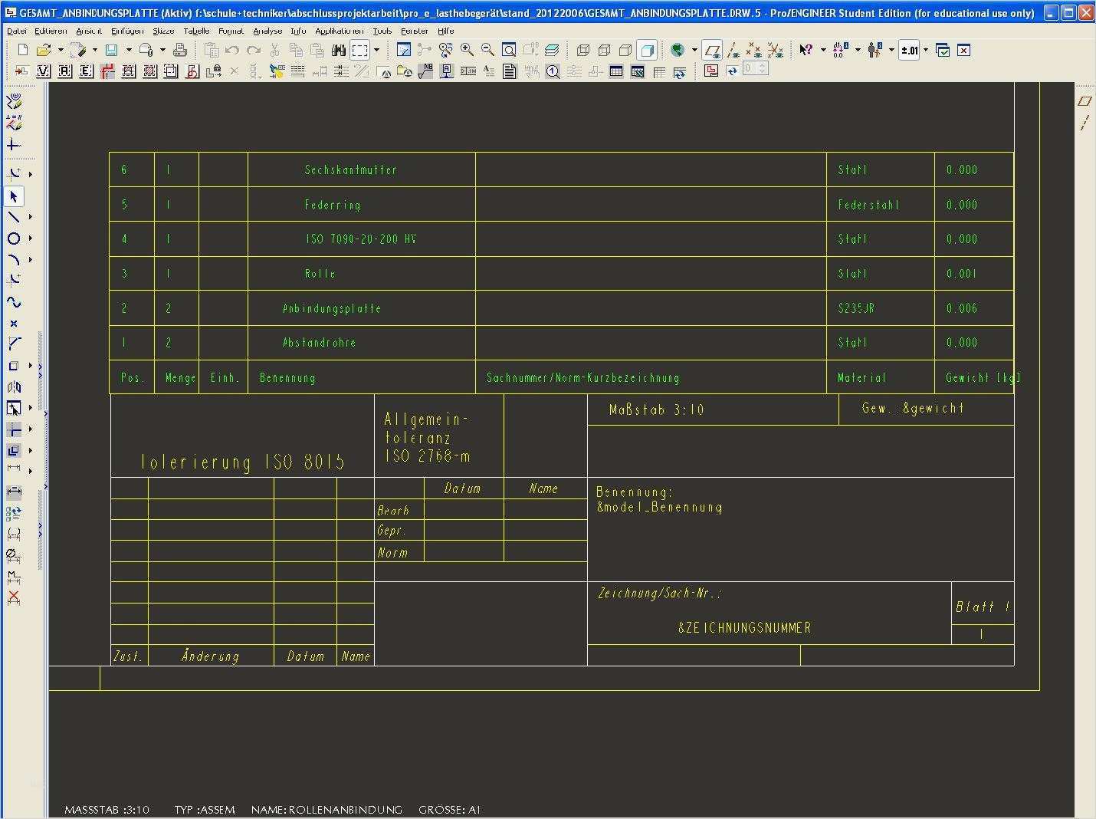Expand the dropdown next to the selection box tool
1096x819 pixels.
point(376,51)
